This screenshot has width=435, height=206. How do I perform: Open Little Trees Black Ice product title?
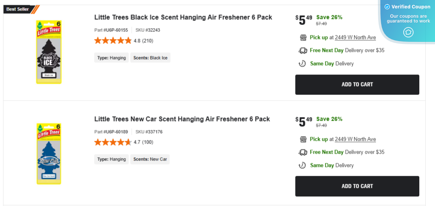click(x=183, y=17)
